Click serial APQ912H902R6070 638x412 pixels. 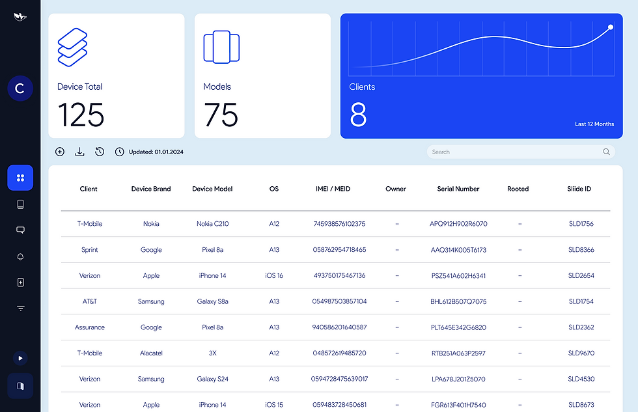pyautogui.click(x=458, y=224)
